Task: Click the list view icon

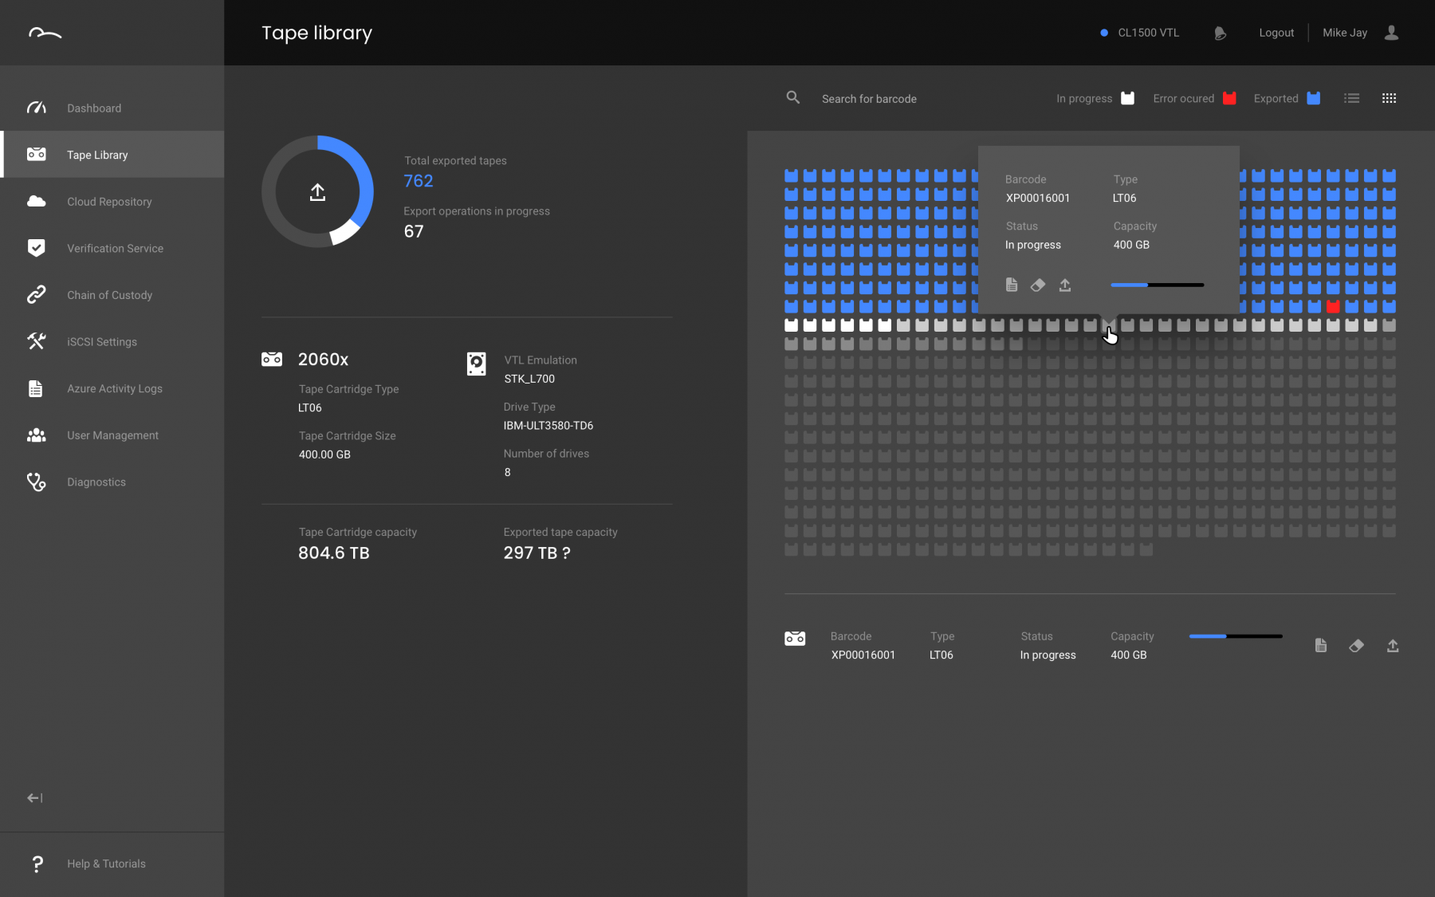Action: point(1351,98)
